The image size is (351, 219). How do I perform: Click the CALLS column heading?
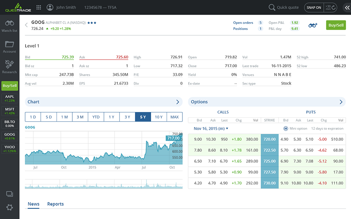point(223,112)
